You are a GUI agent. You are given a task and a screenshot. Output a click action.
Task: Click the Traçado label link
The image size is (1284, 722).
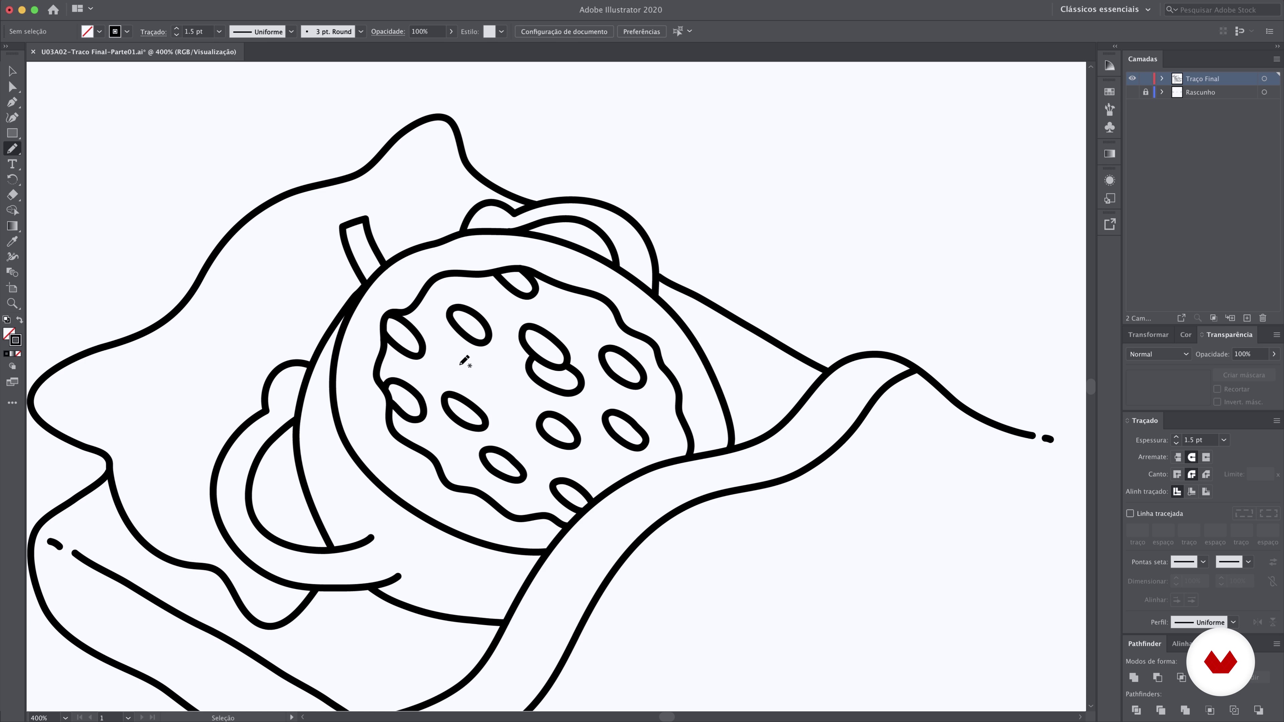tap(153, 31)
